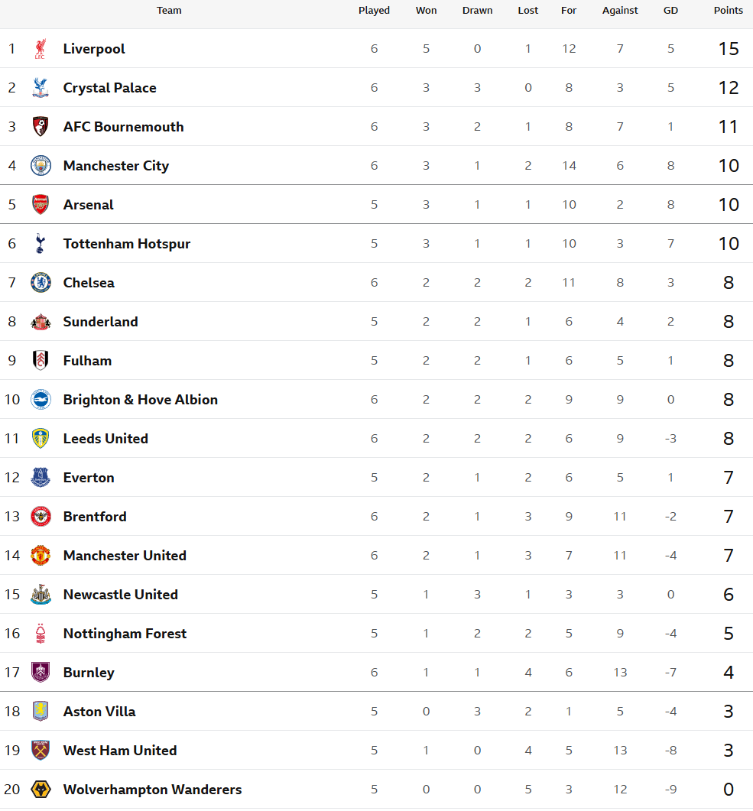The image size is (753, 811).
Task: Click the Points column header
Action: coord(729,11)
